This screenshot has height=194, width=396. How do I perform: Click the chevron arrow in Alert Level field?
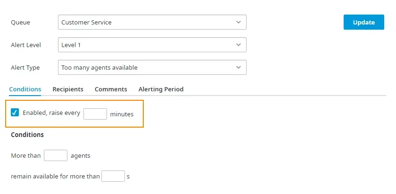239,45
